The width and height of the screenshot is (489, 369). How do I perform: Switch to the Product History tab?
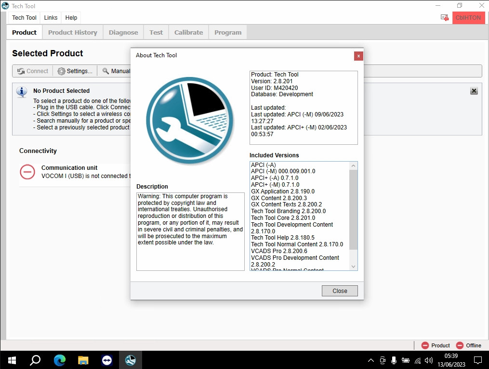point(73,32)
